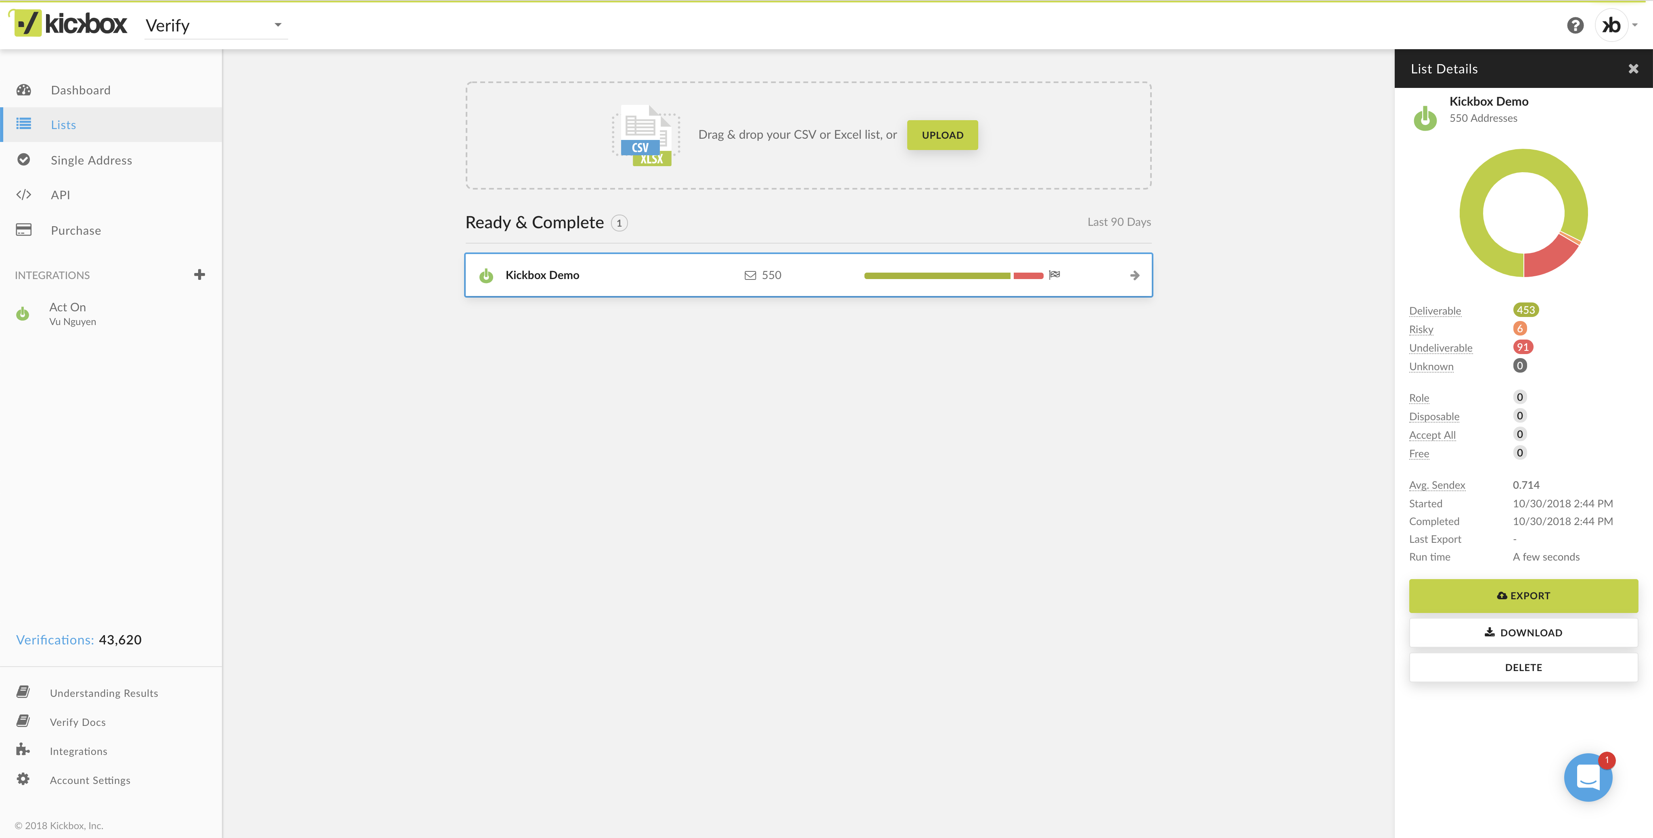Viewport: 1653px width, 838px height.
Task: Open the API sidebar item
Action: 60,195
